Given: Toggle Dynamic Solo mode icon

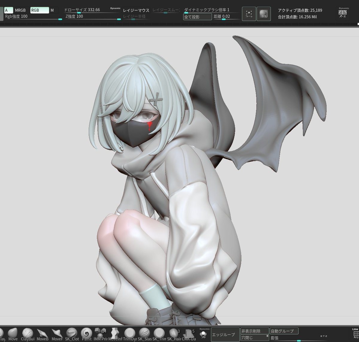Looking at the screenshot, I should click(x=204, y=334).
